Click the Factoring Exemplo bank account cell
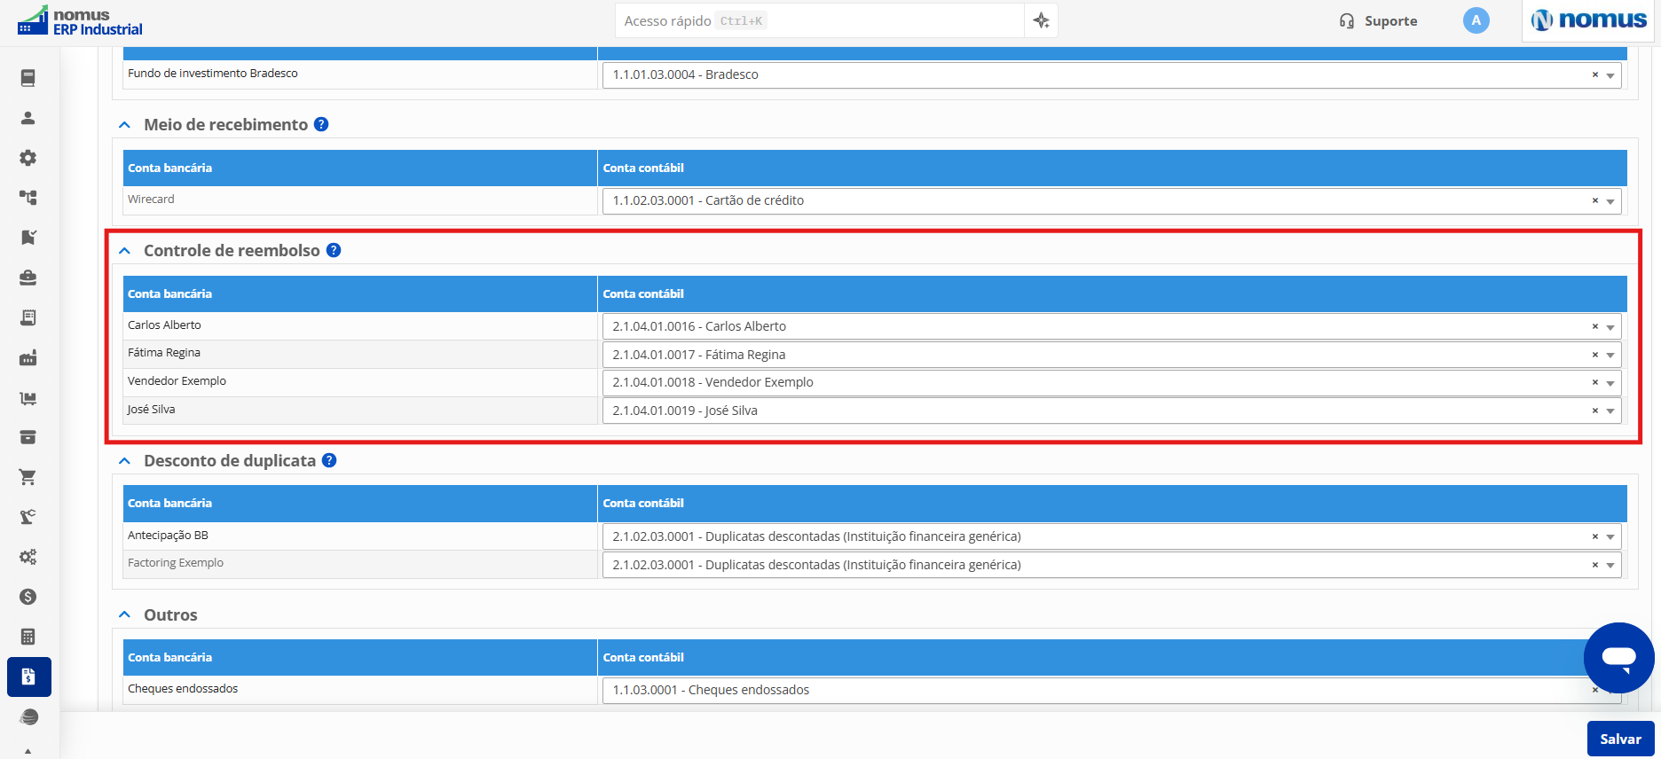 point(360,564)
